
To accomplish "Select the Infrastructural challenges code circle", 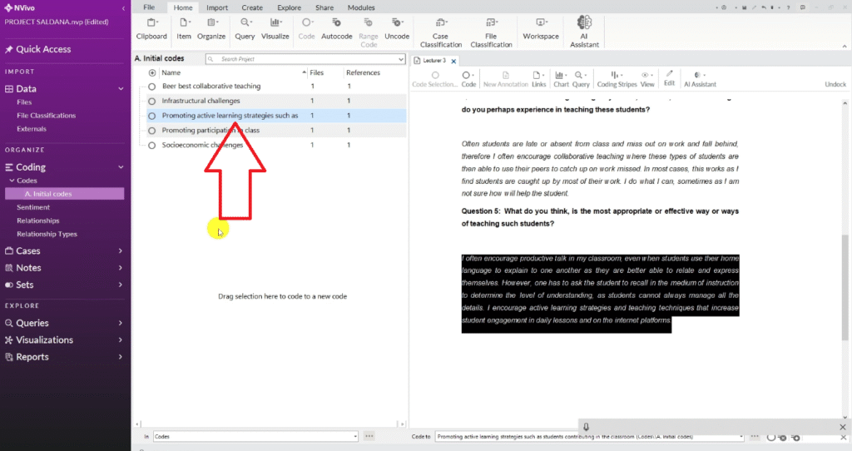I will click(152, 101).
